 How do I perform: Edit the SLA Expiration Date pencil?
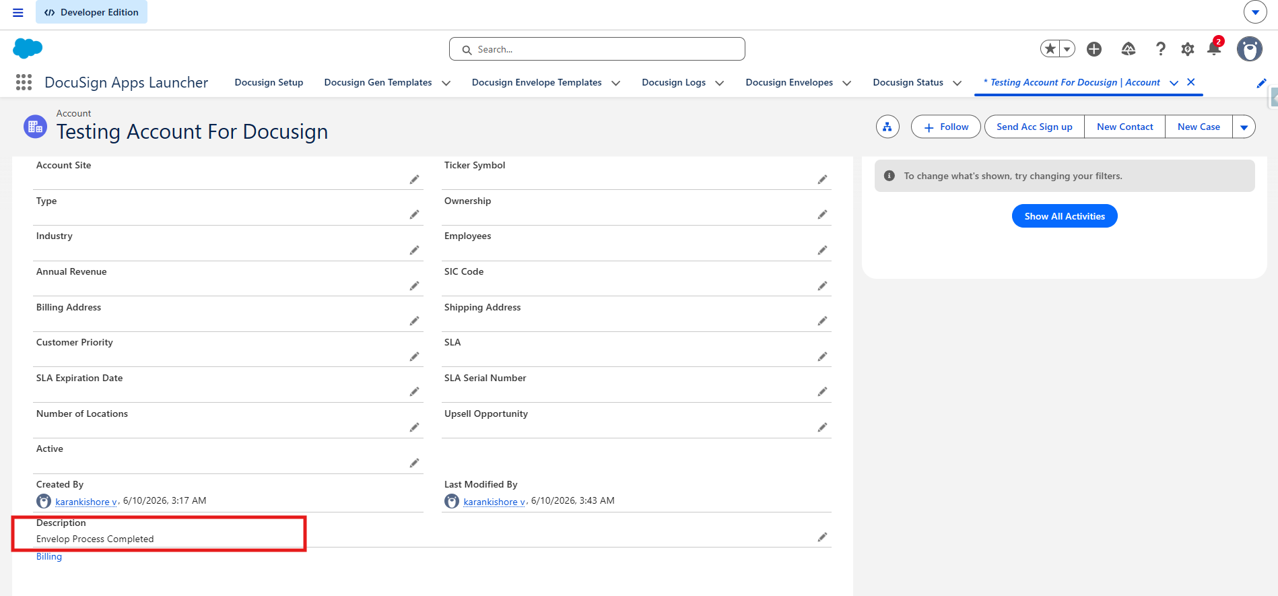pyautogui.click(x=414, y=391)
